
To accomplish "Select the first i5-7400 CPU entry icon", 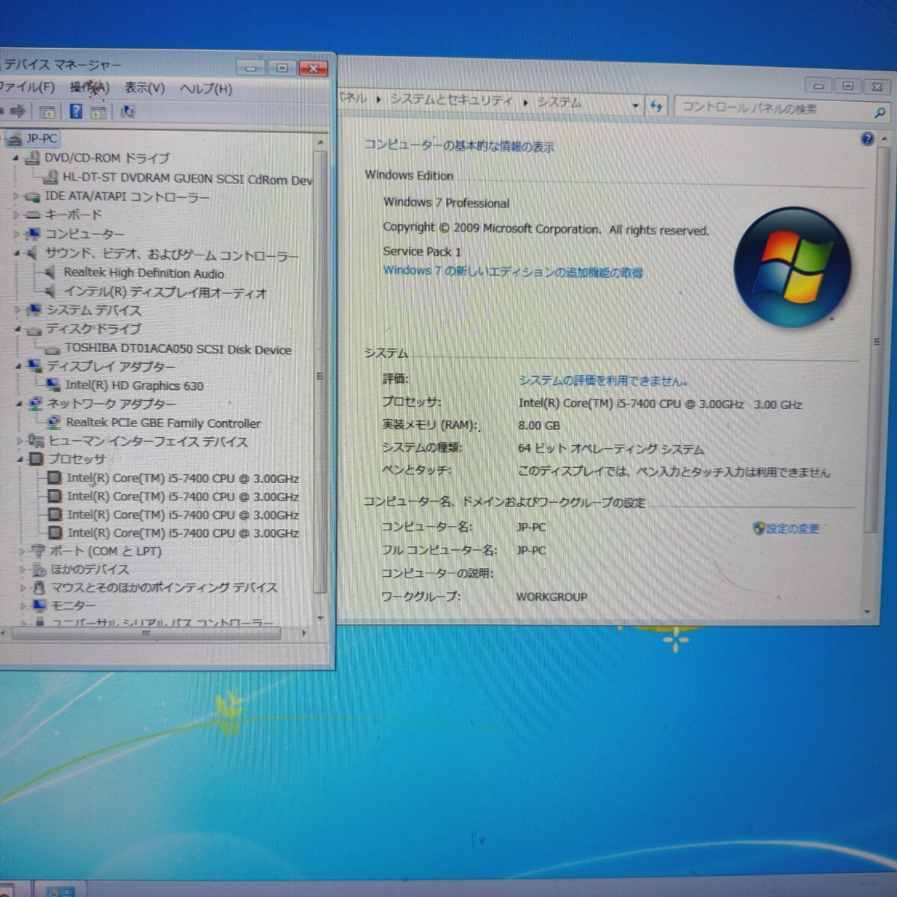I will point(55,478).
